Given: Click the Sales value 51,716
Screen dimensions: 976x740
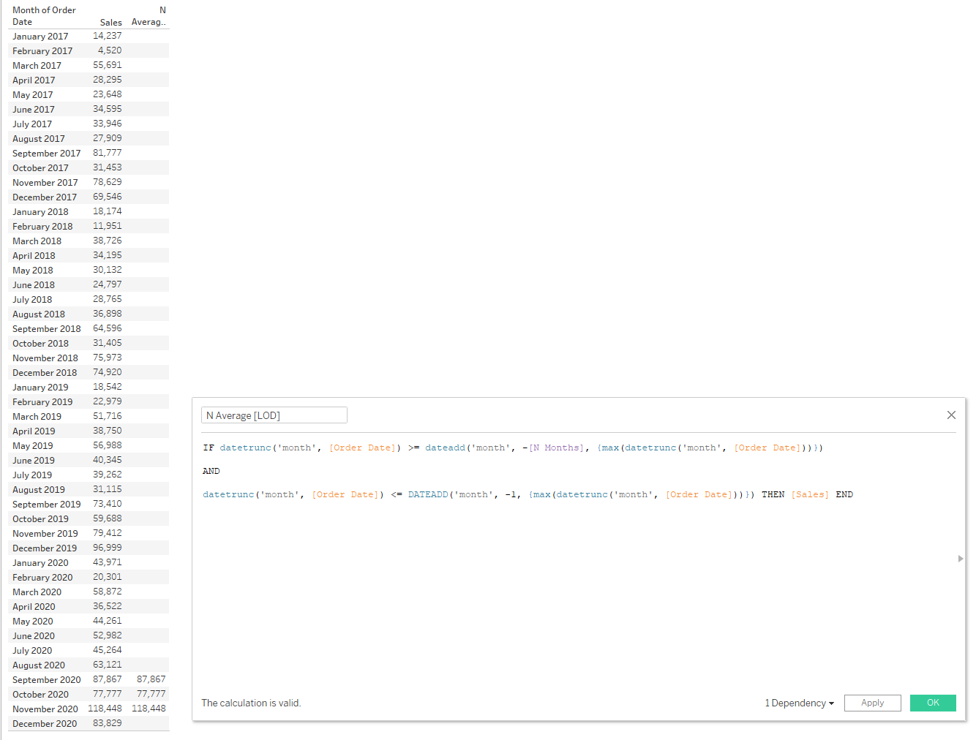Looking at the screenshot, I should point(108,416).
